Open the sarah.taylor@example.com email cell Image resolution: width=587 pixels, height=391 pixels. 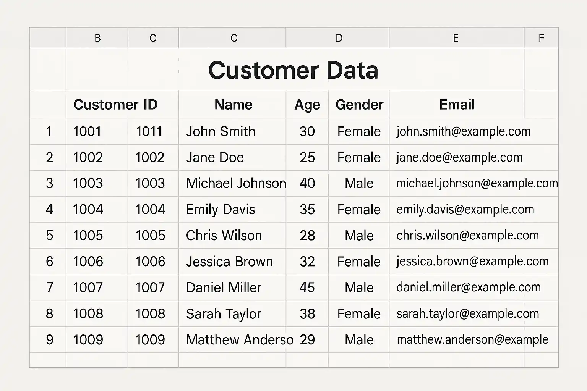(468, 313)
